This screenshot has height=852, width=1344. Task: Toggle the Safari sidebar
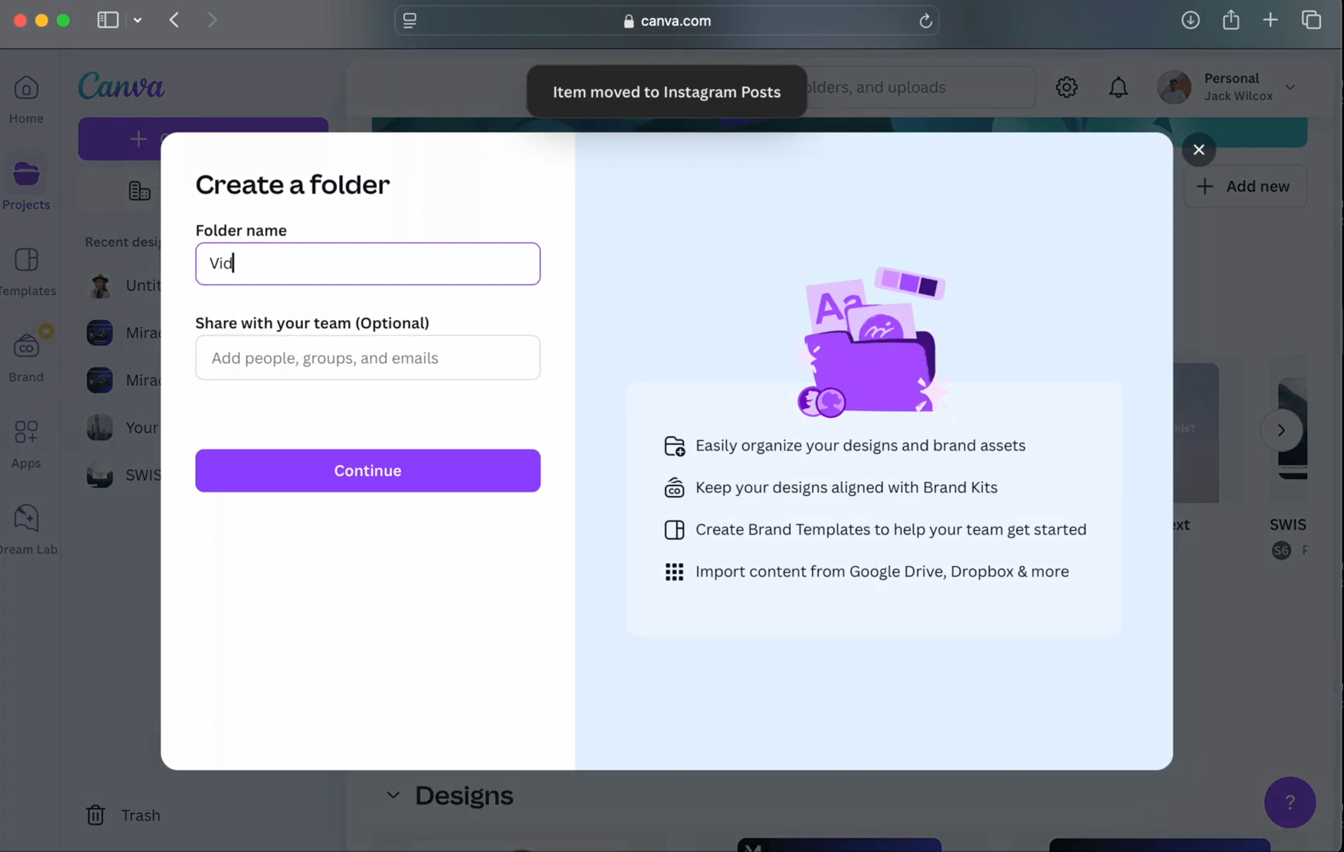107,20
